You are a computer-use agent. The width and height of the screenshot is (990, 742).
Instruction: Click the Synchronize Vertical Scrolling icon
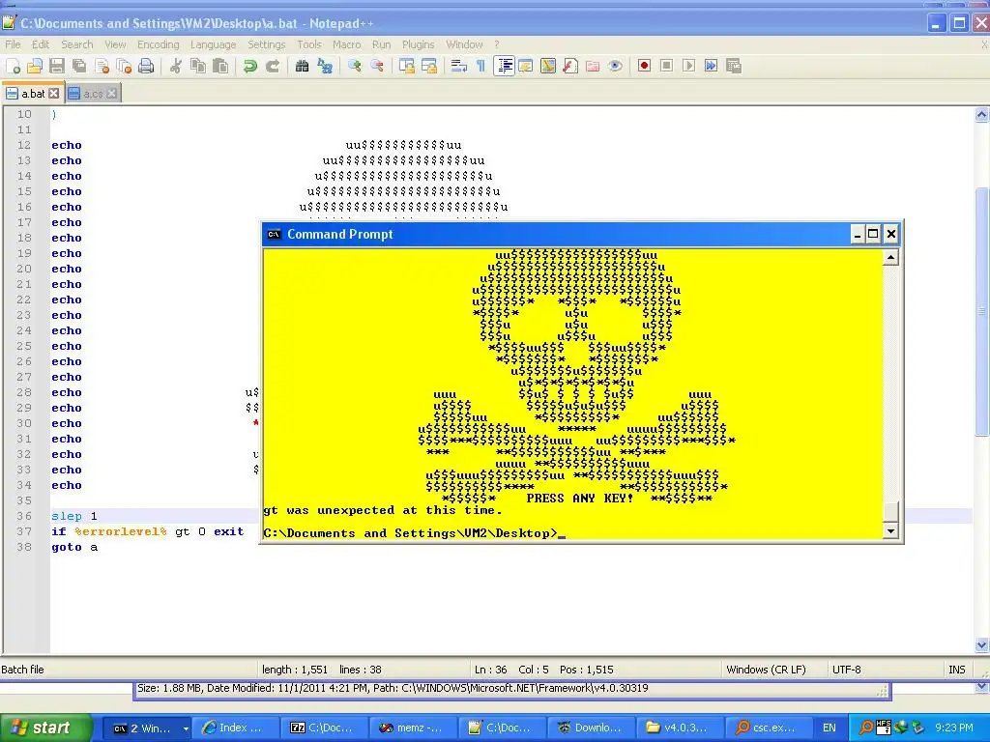click(x=407, y=66)
